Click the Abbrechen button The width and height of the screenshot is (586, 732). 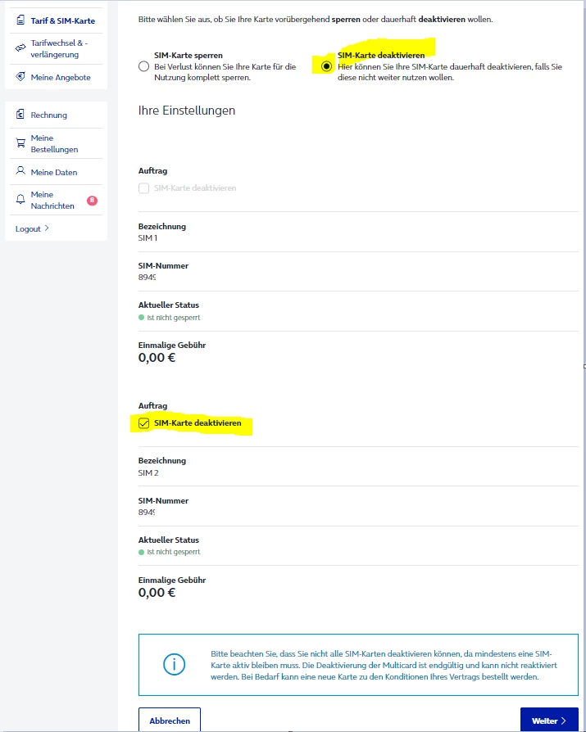(x=170, y=721)
